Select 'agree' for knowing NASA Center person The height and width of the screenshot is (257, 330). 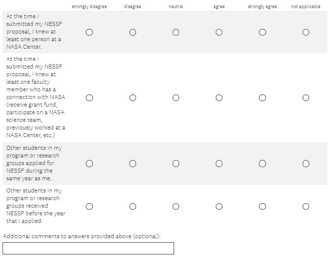pos(219,32)
